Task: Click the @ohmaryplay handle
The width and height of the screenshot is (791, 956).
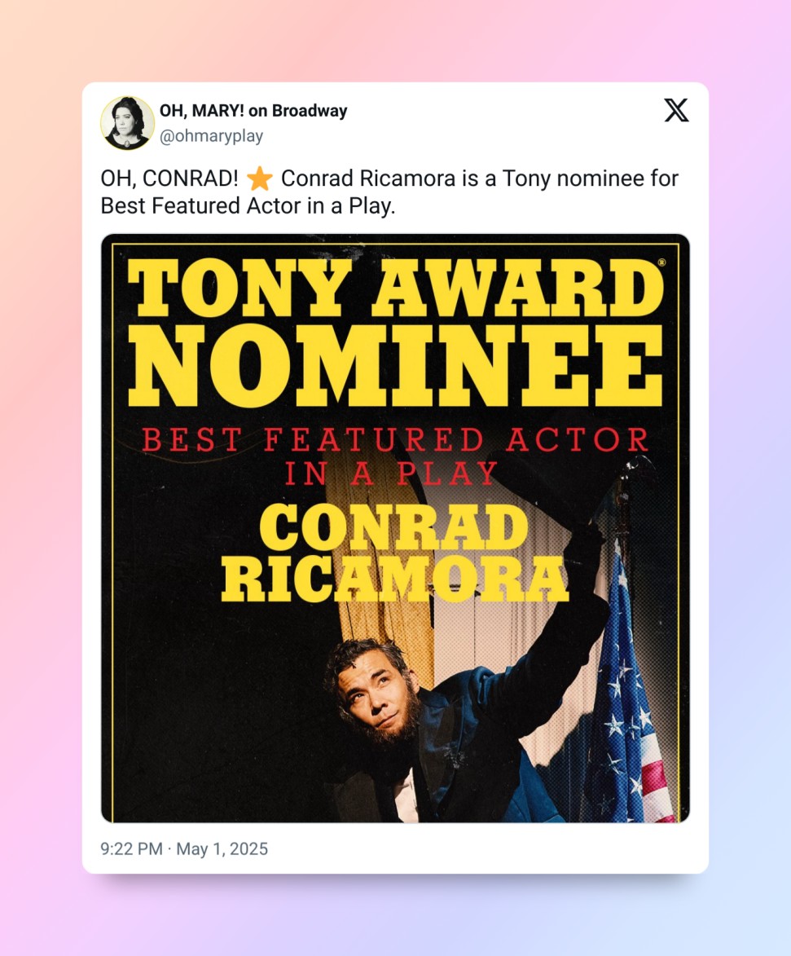Action: click(x=211, y=136)
